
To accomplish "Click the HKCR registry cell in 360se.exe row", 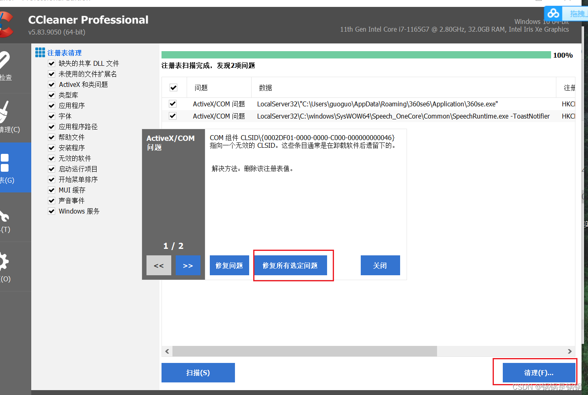I will point(569,104).
